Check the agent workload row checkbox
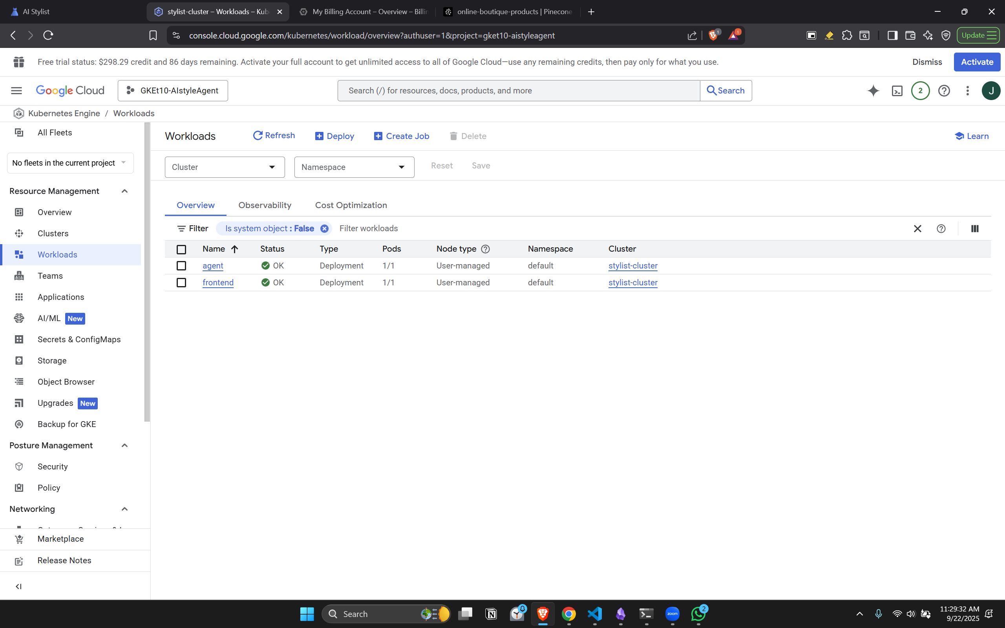Screen dimensions: 1005x628 pyautogui.click(x=181, y=265)
